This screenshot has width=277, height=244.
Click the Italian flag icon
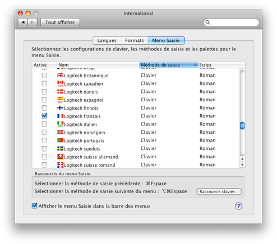point(60,124)
